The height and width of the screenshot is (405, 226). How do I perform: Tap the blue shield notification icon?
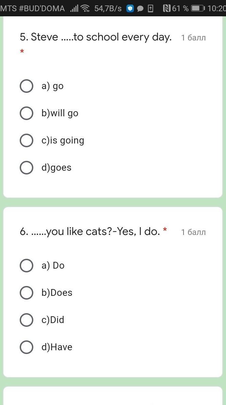[130, 8]
